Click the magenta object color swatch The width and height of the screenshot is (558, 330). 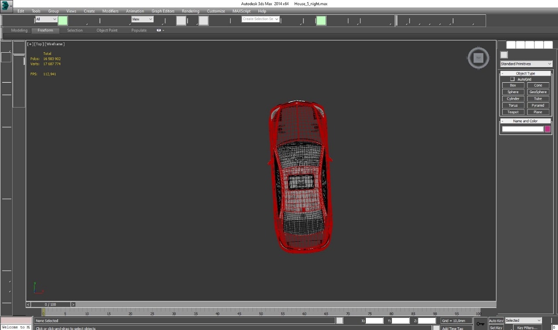coord(548,129)
